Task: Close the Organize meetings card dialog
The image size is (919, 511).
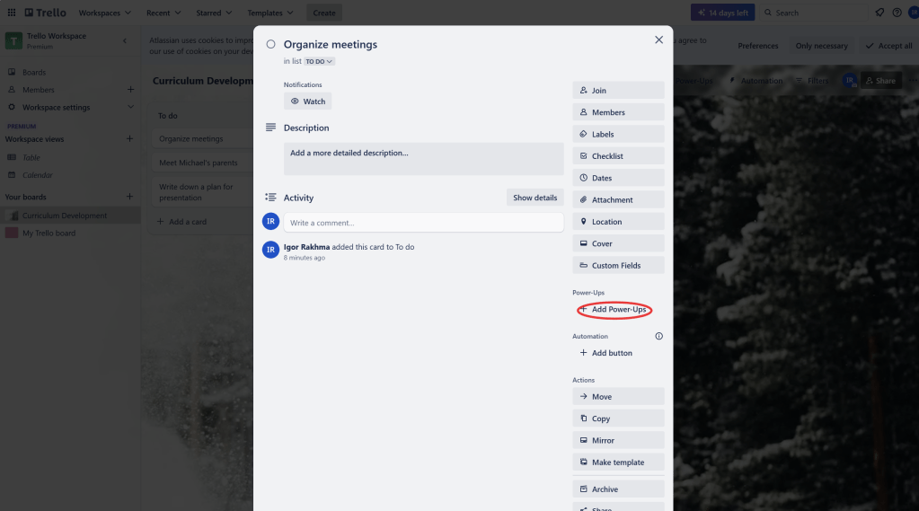Action: [658, 40]
